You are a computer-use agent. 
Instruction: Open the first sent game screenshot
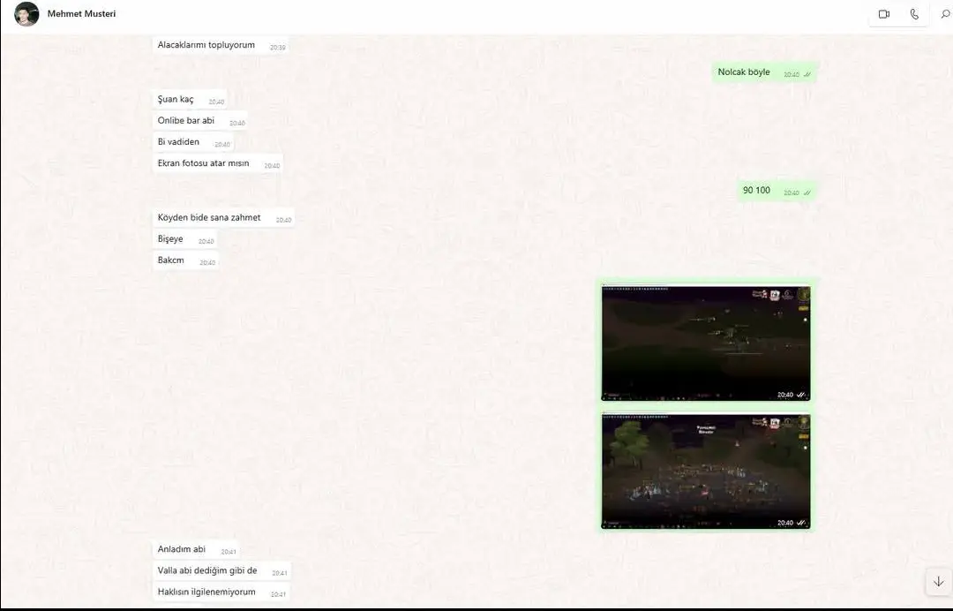(x=706, y=343)
